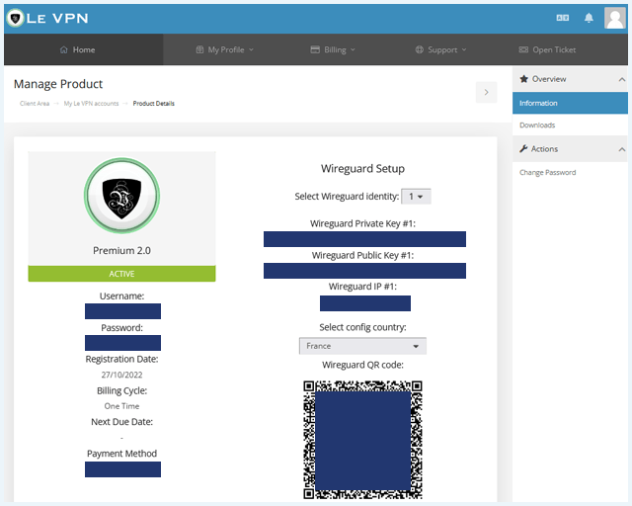
Task: Open the Billing menu
Action: click(333, 49)
